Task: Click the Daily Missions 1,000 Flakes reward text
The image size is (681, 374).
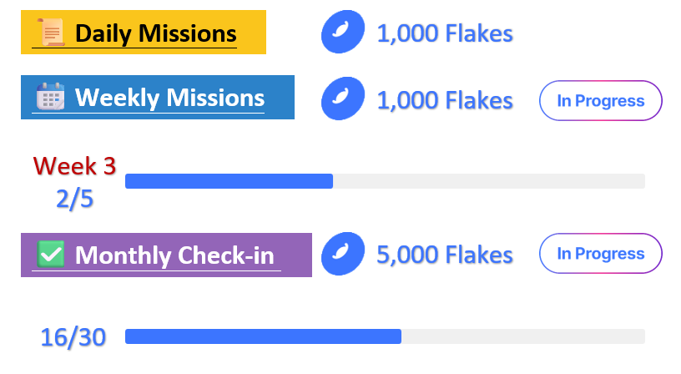Action: pyautogui.click(x=445, y=34)
